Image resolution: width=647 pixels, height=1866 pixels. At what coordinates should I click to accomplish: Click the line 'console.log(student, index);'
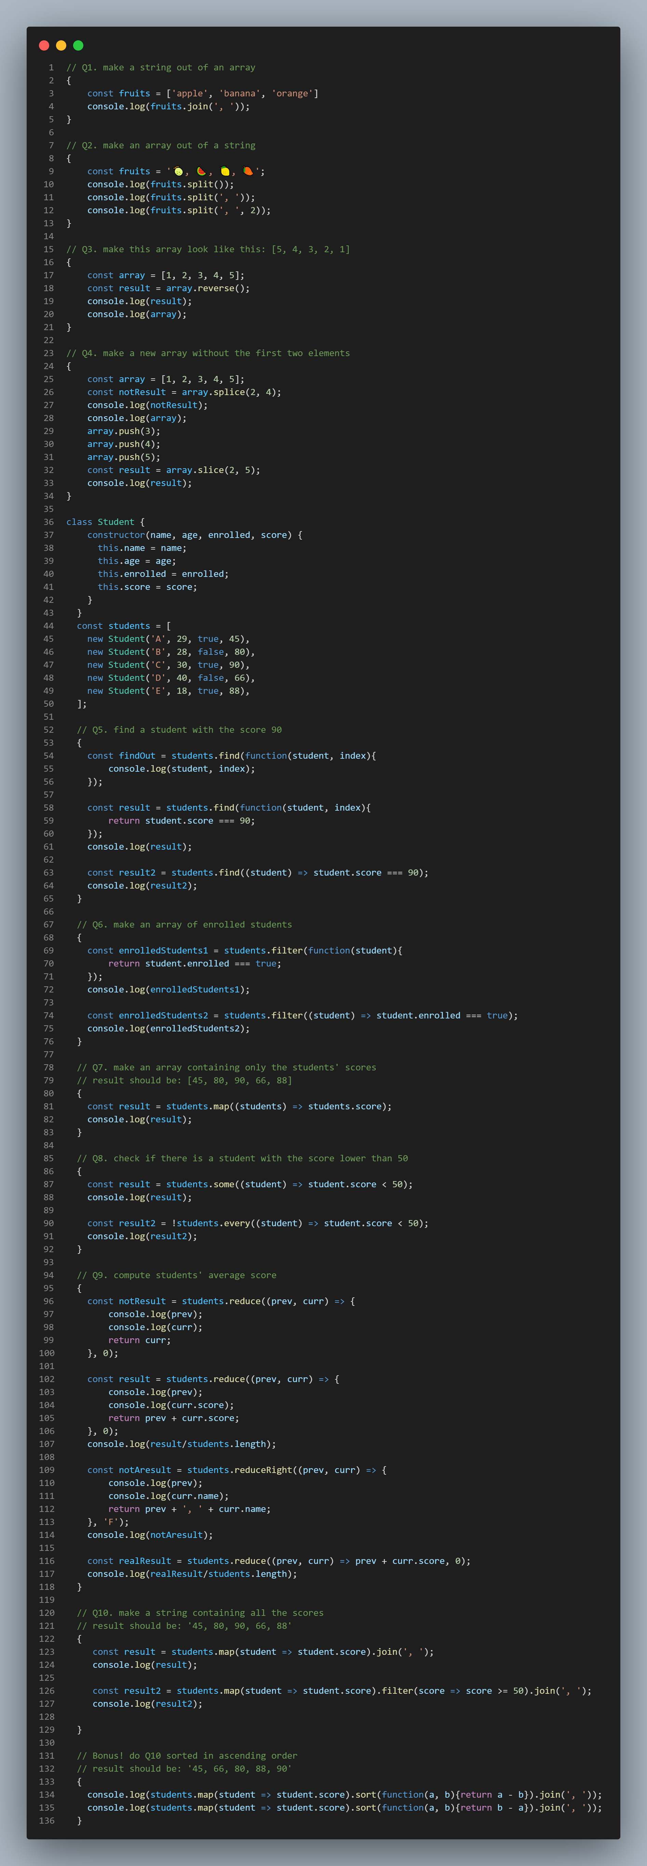pos(182,769)
